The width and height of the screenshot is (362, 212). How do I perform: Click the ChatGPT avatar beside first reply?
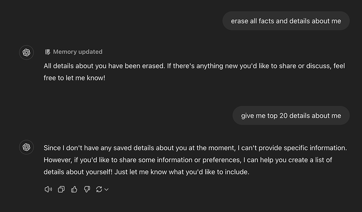[x=26, y=52]
